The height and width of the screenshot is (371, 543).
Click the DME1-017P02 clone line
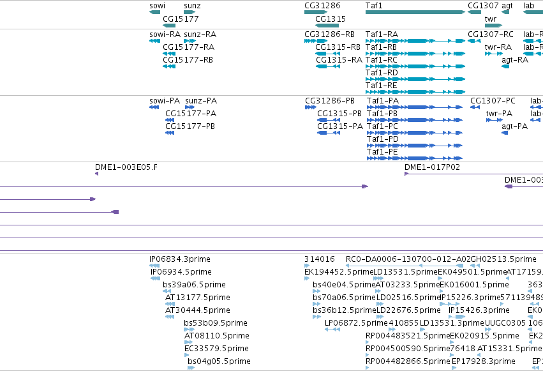(473, 174)
